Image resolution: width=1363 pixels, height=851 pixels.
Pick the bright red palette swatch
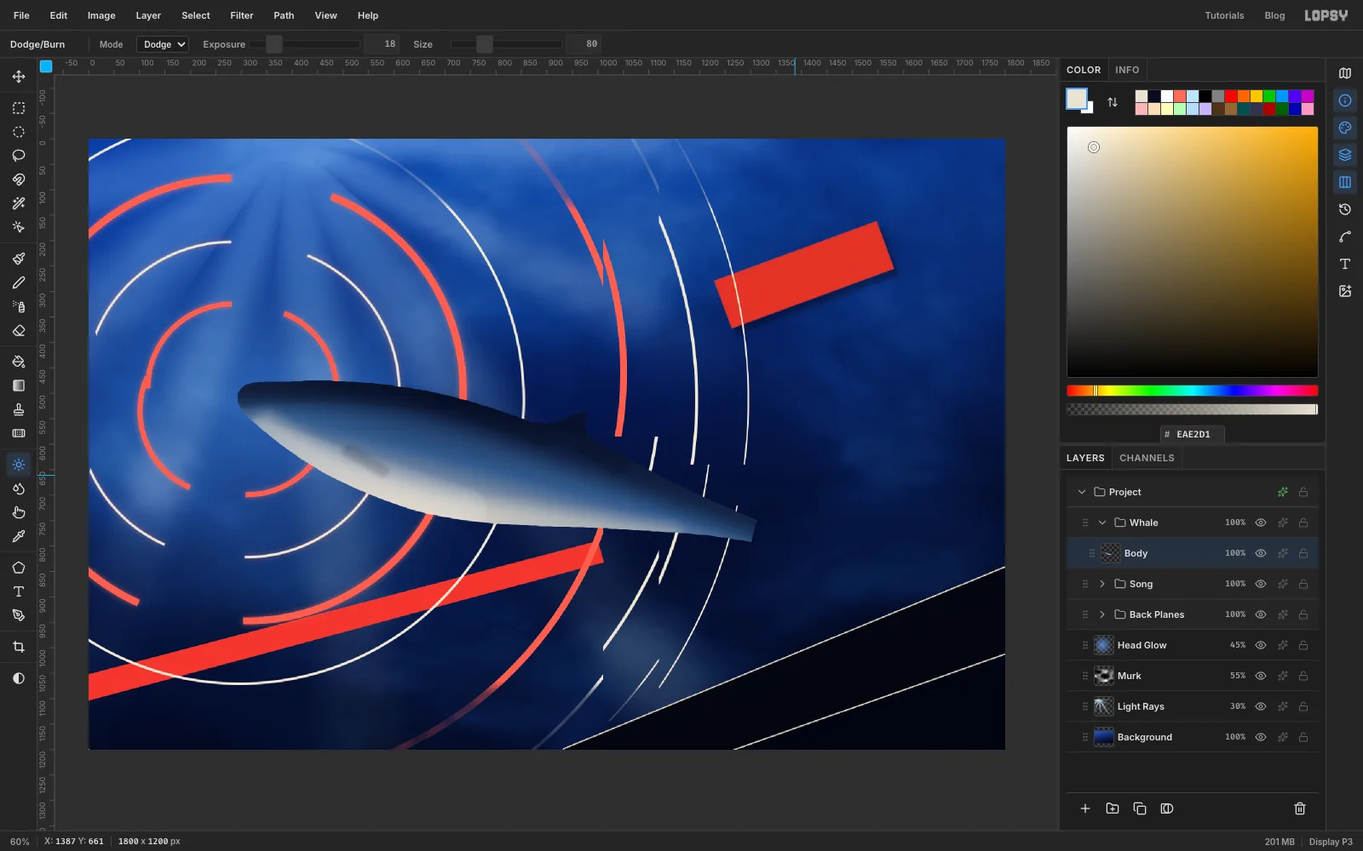1231,96
